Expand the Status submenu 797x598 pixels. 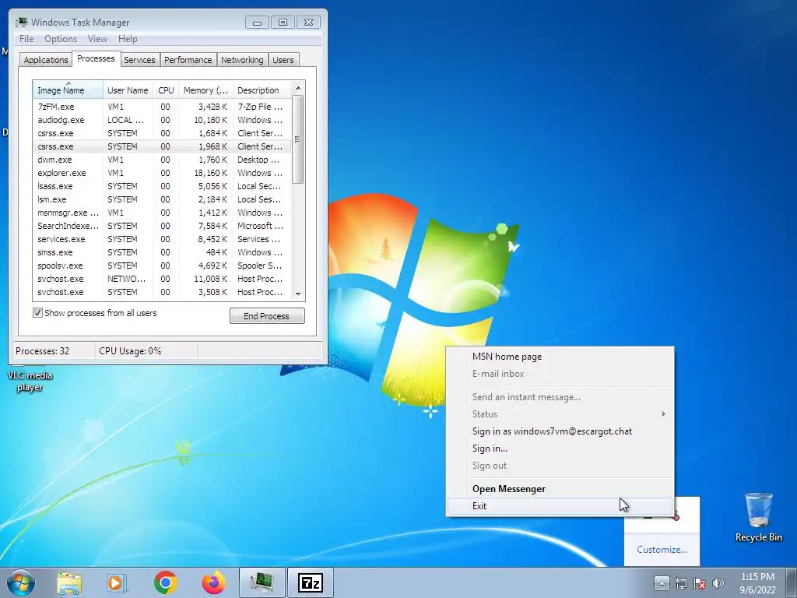coord(560,414)
